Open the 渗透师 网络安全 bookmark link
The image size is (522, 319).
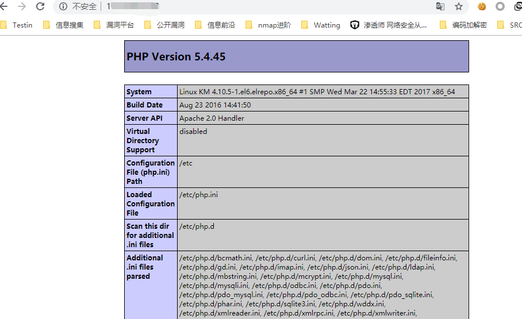click(389, 25)
